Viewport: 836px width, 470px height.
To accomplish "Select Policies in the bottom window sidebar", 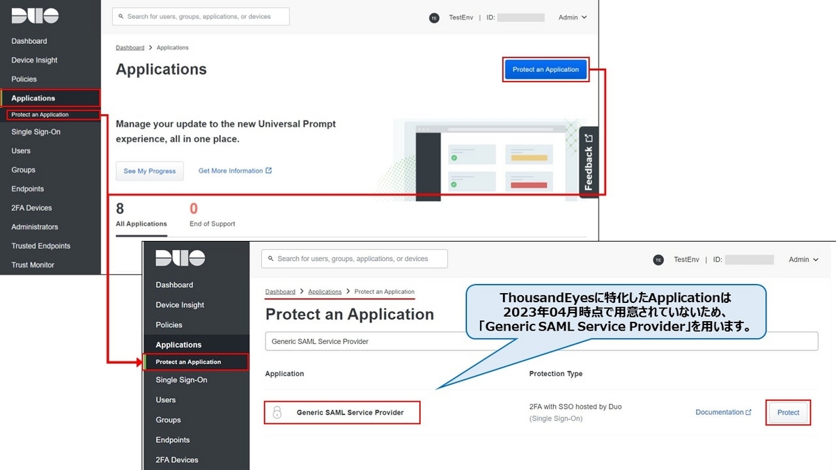I will tap(169, 324).
